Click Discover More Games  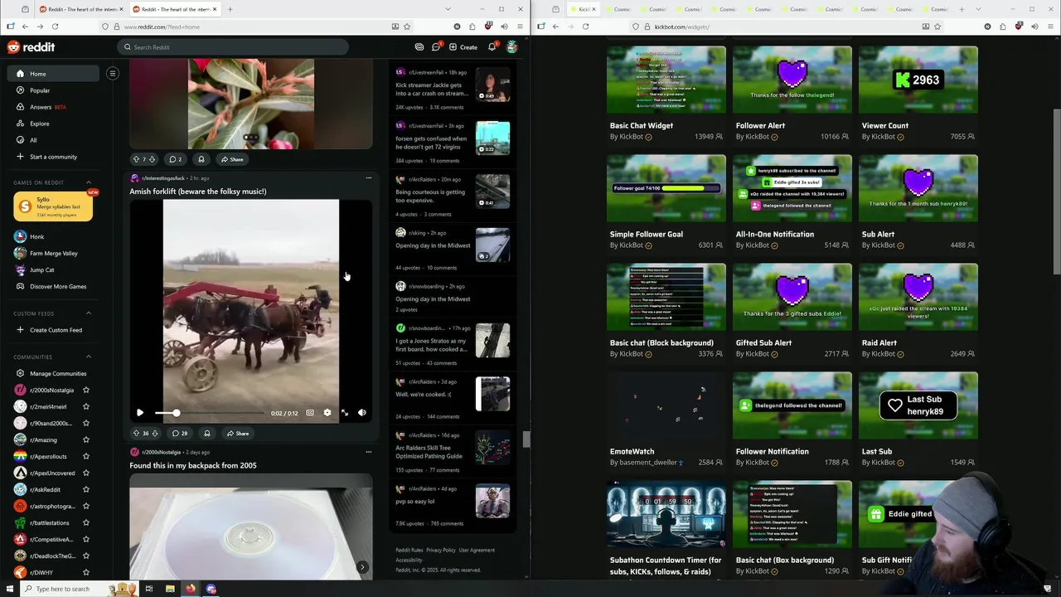pos(53,286)
